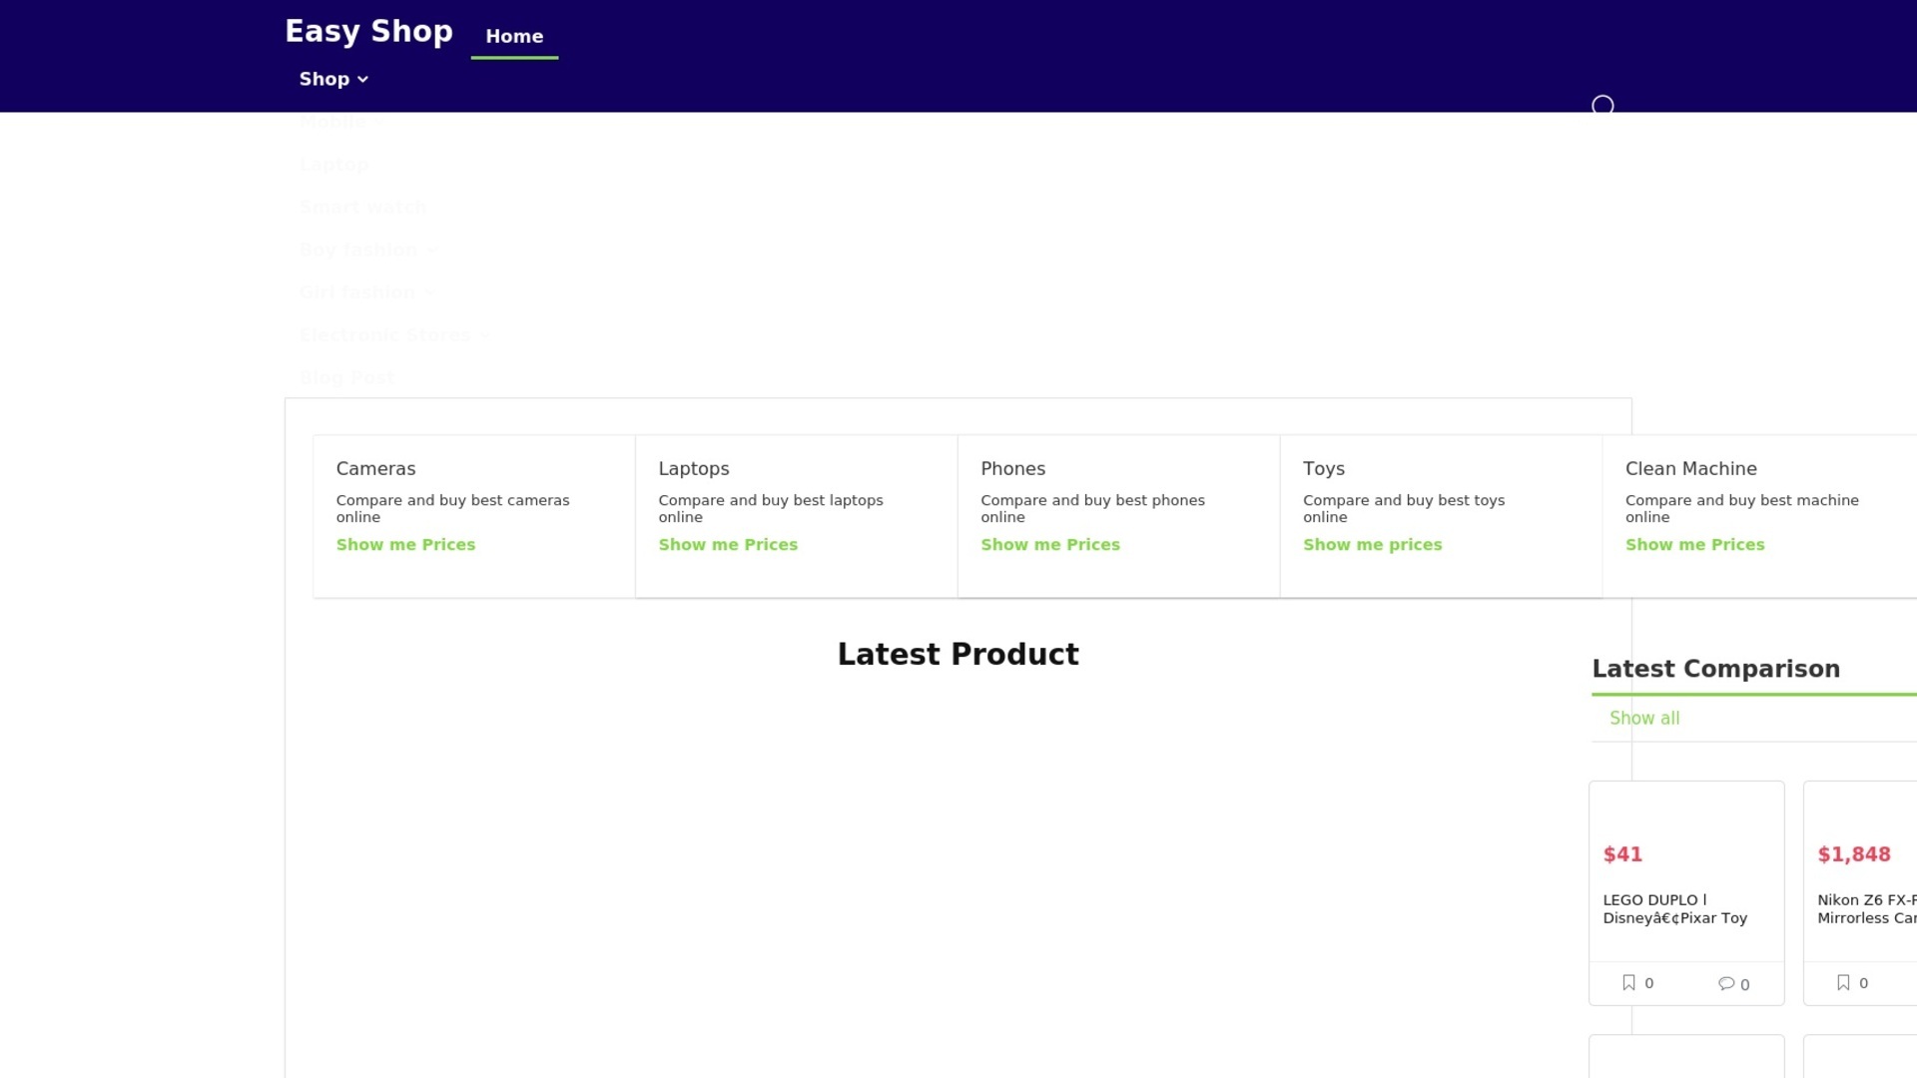This screenshot has width=1917, height=1078.
Task: Open the search icon in header
Action: [x=1602, y=106]
